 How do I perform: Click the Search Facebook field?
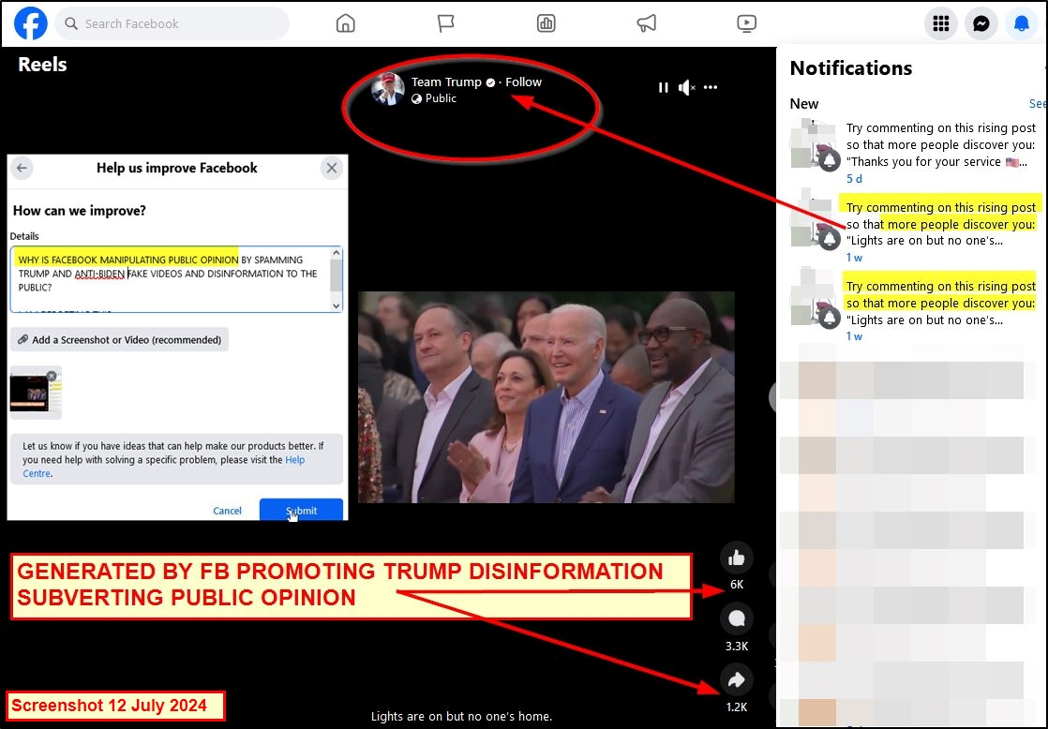click(x=172, y=23)
